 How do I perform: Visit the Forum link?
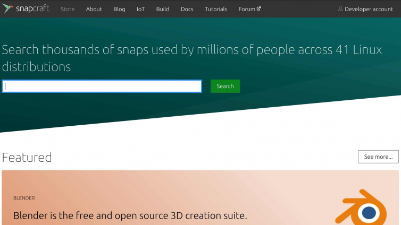coord(247,9)
